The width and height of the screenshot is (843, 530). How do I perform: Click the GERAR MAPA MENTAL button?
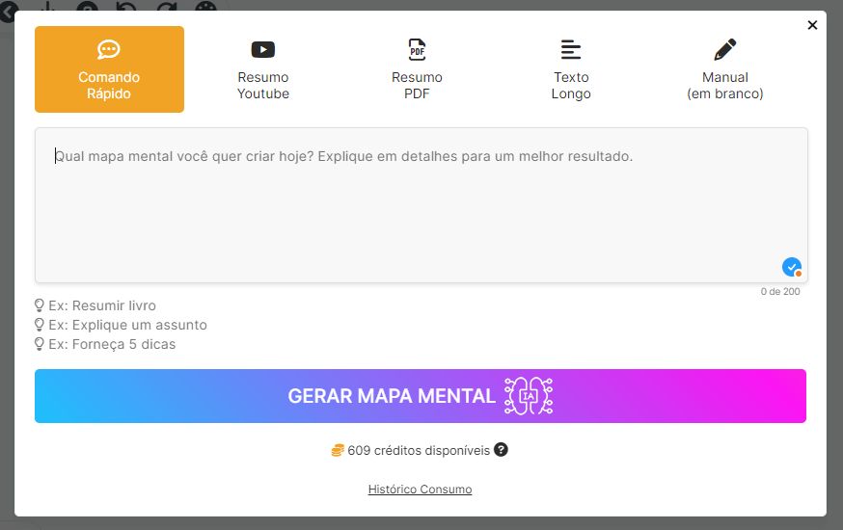pos(421,396)
